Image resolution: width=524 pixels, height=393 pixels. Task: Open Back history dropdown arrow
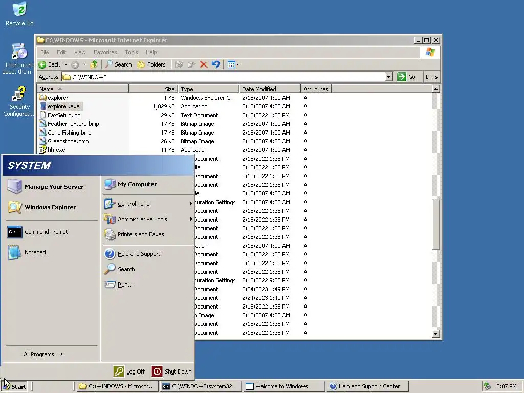point(66,64)
